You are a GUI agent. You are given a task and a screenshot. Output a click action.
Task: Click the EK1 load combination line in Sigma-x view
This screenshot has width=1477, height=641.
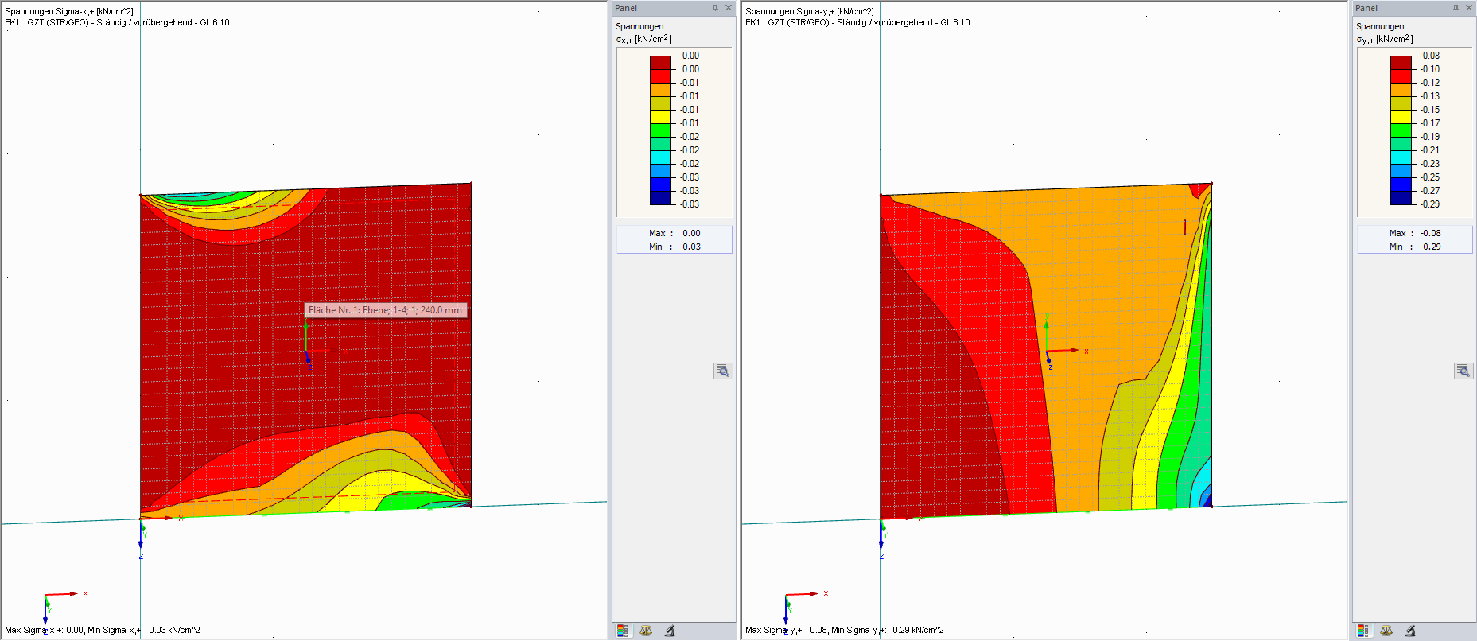tap(117, 22)
